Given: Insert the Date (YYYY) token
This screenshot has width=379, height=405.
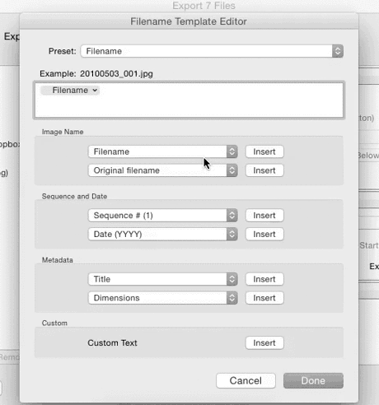Looking at the screenshot, I should click(x=264, y=234).
